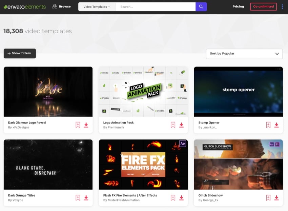Click into the Search input field

155,7
